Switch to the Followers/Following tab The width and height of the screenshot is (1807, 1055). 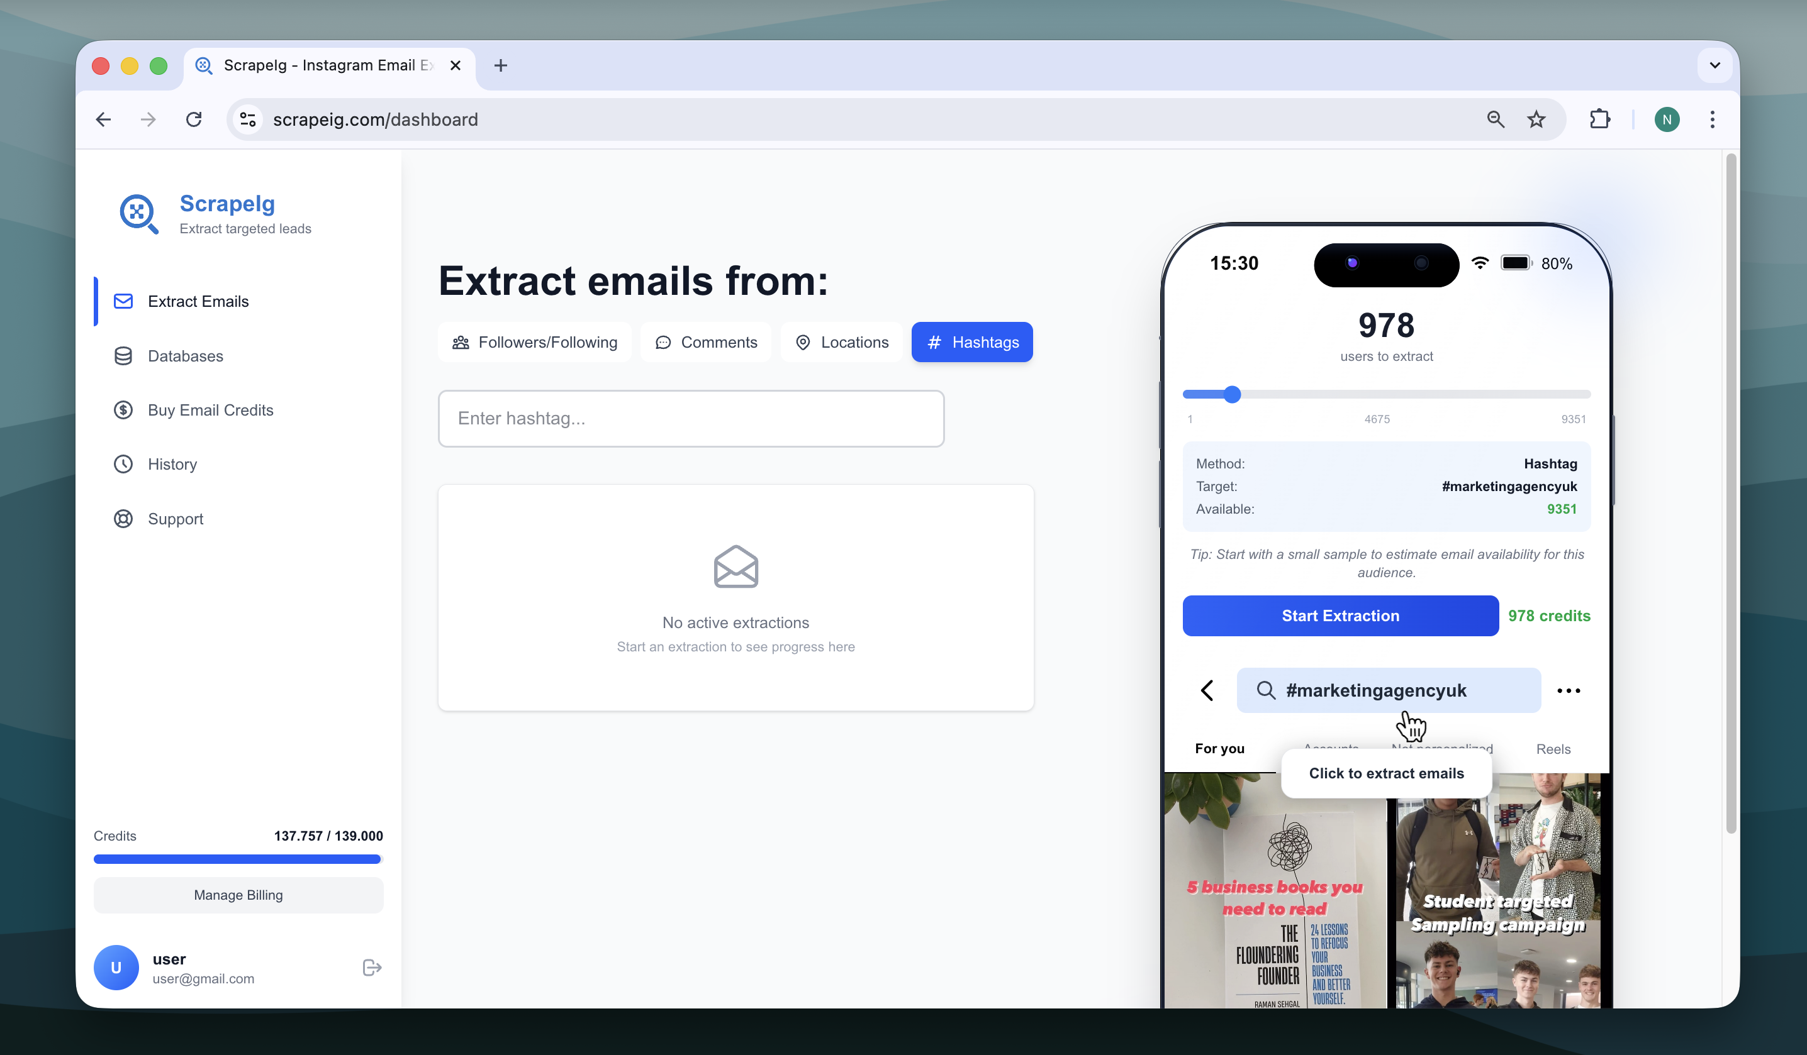point(535,343)
